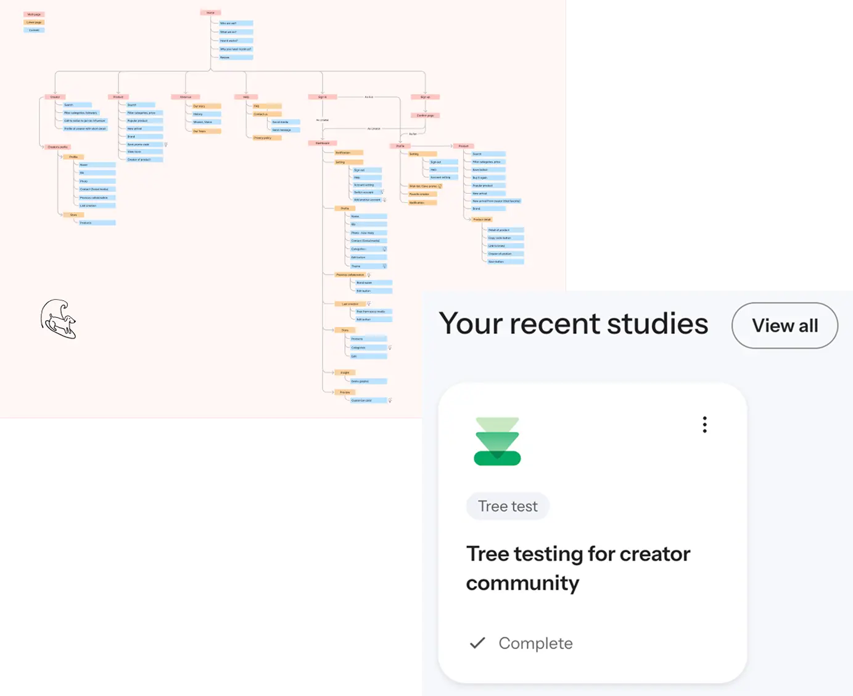Select the Home node at the top
Viewport: 853px width, 696px height.
[x=210, y=12]
